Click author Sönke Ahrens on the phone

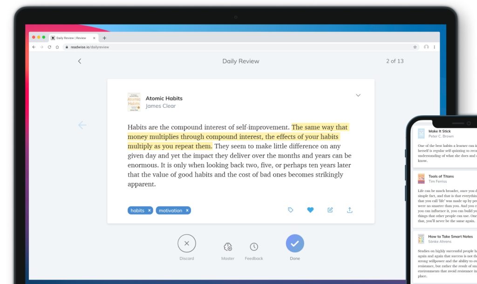[440, 242]
